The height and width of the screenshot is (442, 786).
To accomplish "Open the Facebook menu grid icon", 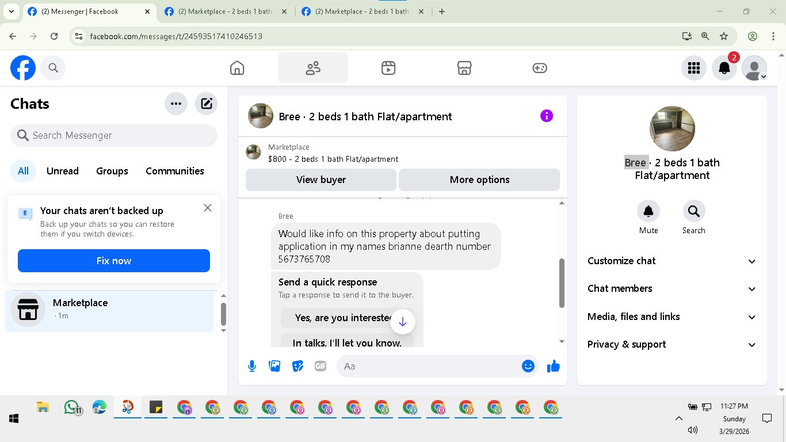I will click(694, 68).
